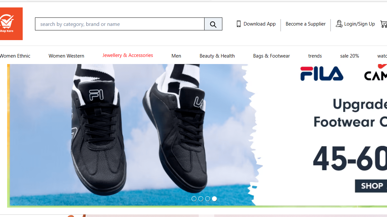This screenshot has height=217, width=387.
Task: Expand the Men category menu
Action: pyautogui.click(x=176, y=56)
